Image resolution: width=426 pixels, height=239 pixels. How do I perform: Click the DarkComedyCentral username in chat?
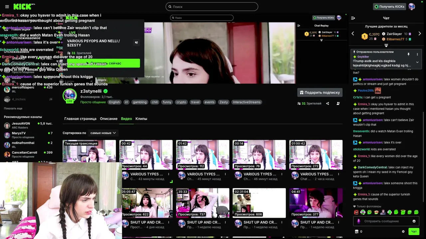pos(372,167)
